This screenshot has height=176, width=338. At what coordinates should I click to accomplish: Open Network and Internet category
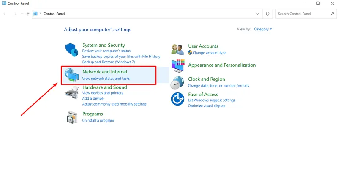point(105,72)
